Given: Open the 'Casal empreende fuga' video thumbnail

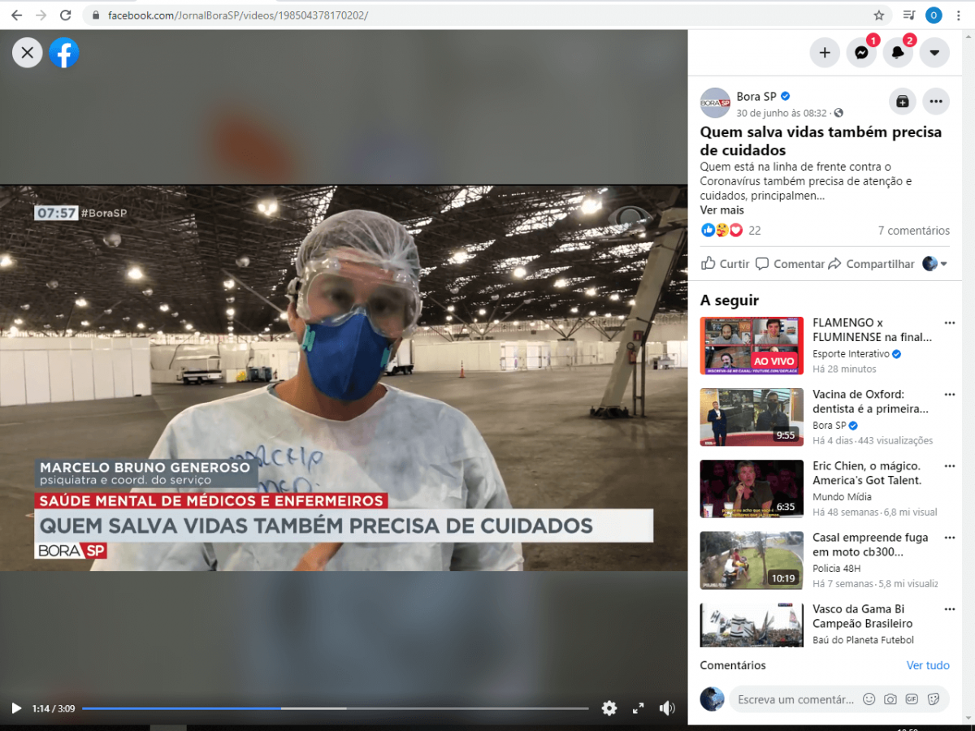Looking at the screenshot, I should [x=752, y=560].
